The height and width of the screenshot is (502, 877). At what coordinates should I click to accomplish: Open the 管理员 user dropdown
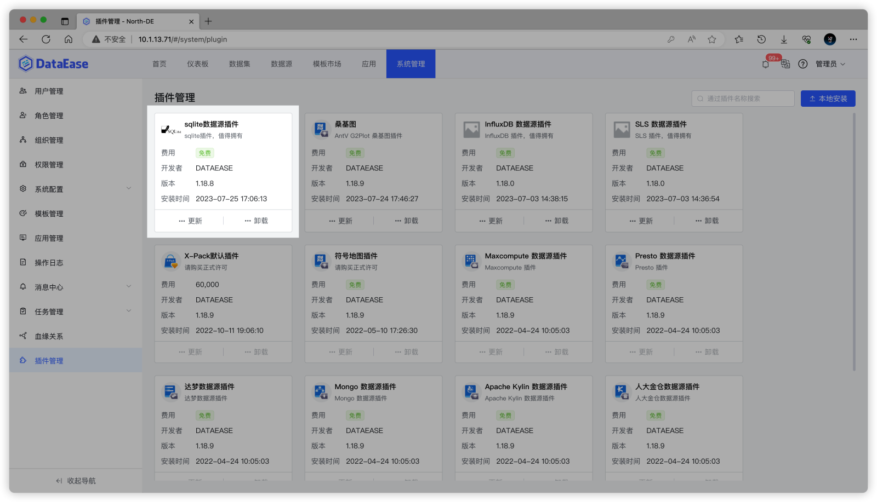point(830,64)
